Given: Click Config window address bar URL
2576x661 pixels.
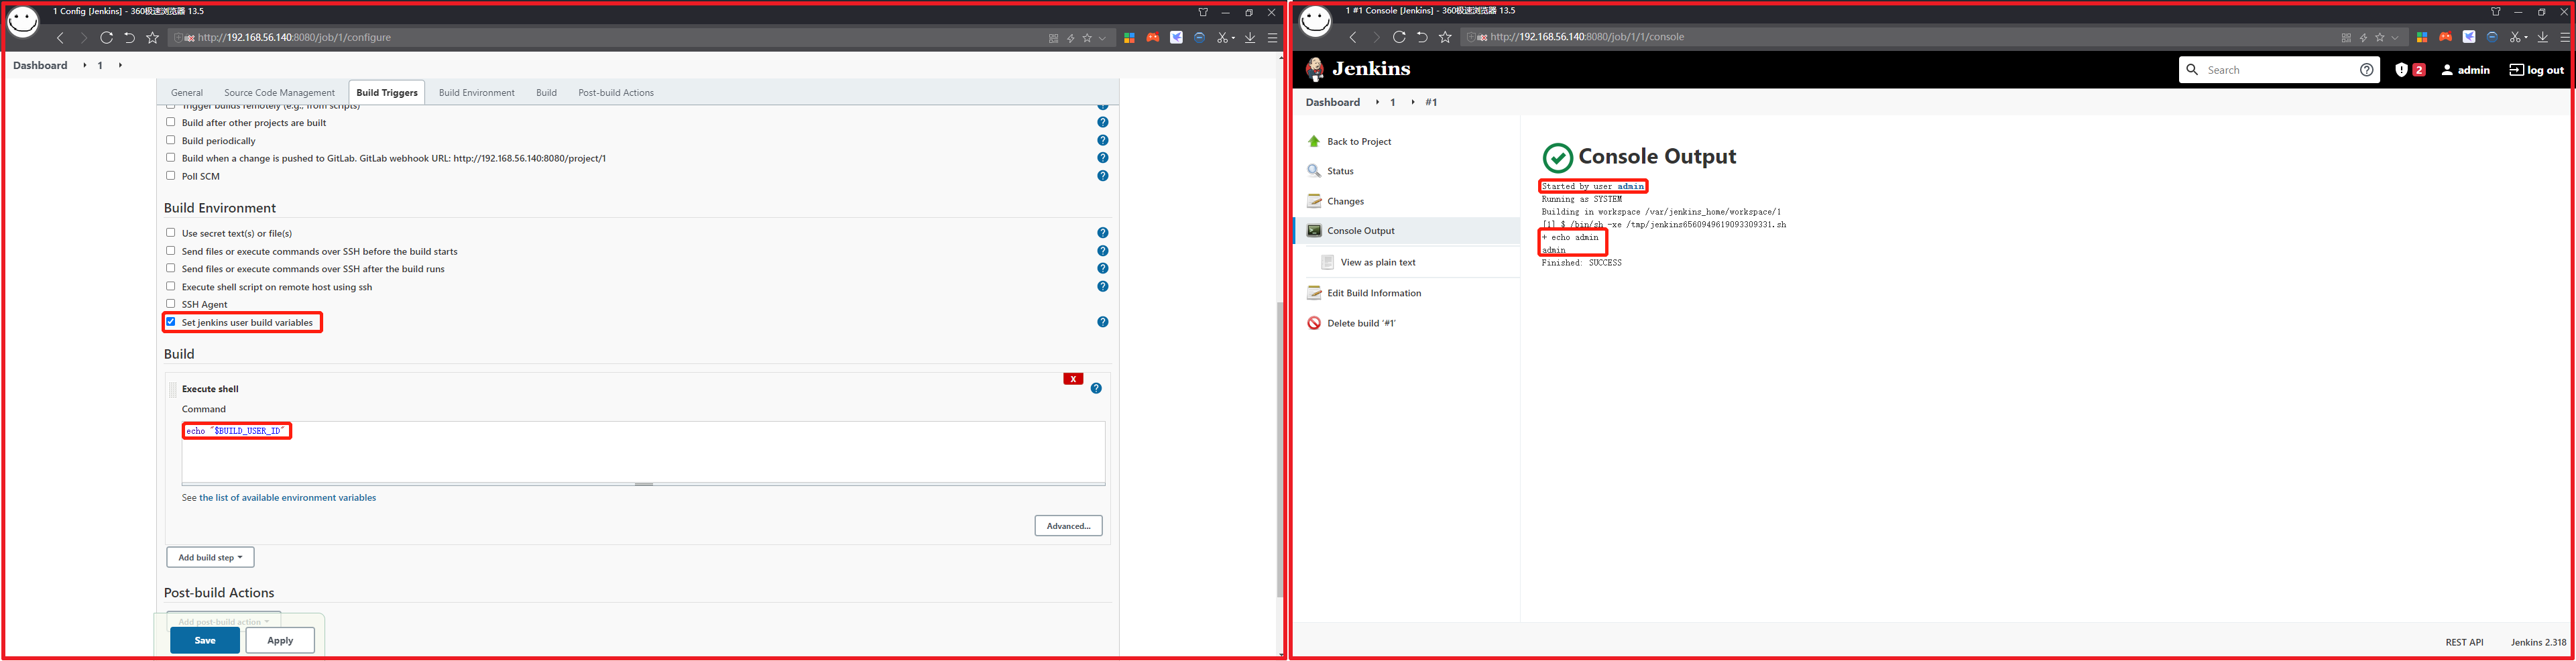Looking at the screenshot, I should tap(294, 38).
